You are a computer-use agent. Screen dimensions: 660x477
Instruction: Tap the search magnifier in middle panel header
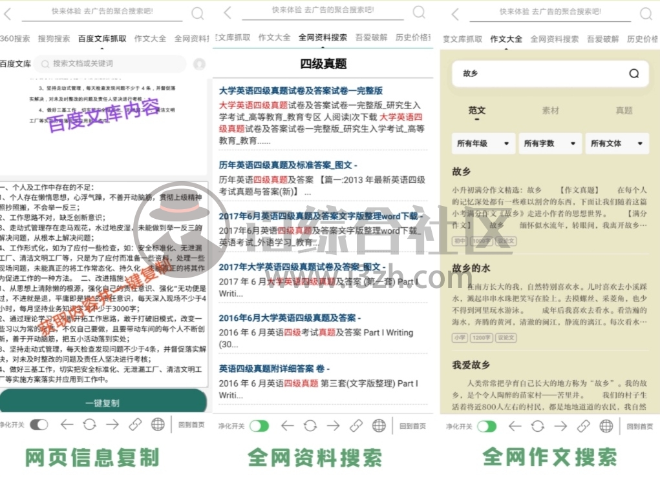(419, 12)
